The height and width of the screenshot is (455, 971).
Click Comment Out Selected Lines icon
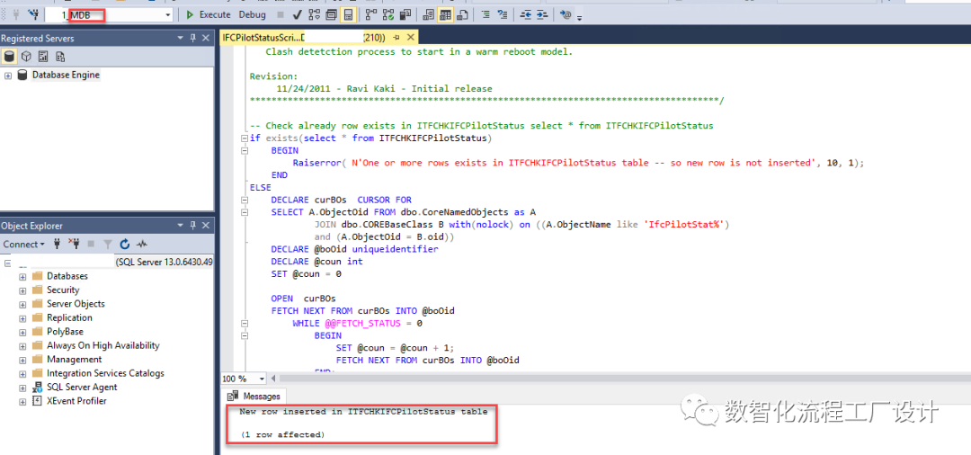tap(485, 14)
